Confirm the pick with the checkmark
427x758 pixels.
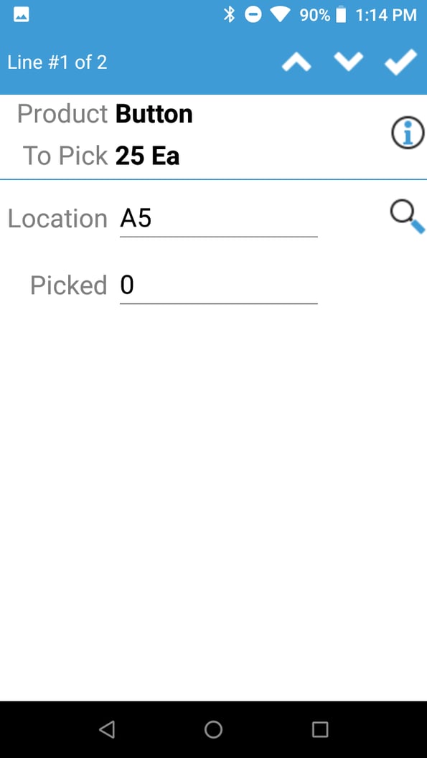click(x=400, y=62)
